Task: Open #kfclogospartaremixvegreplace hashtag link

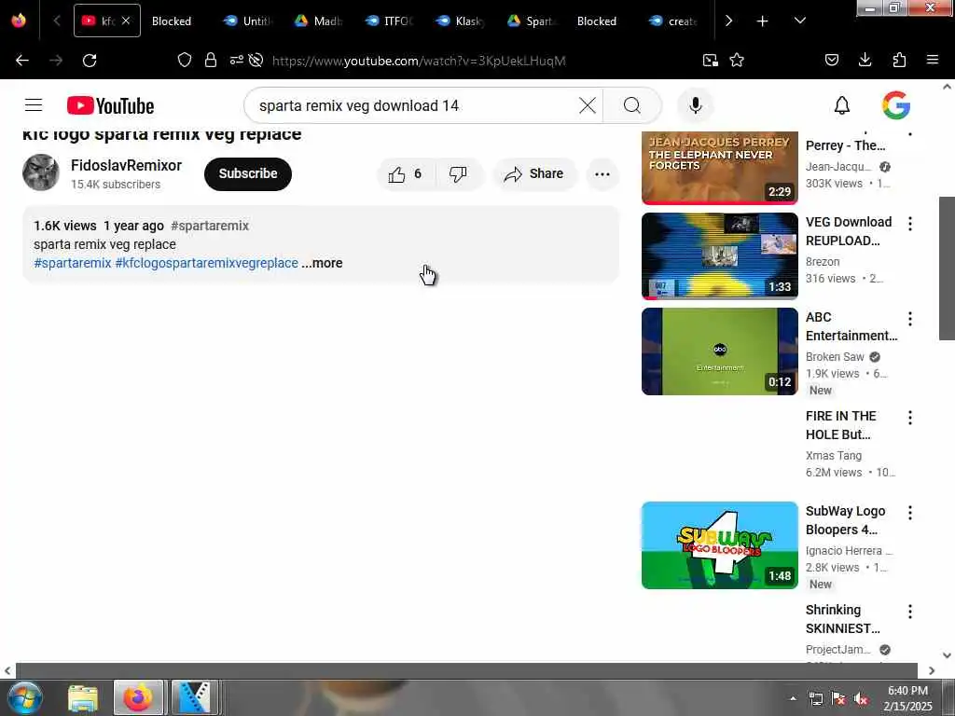Action: point(206,263)
